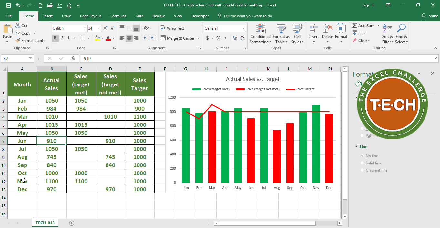Toggle Bold formatting in Font group

[x=55, y=38]
